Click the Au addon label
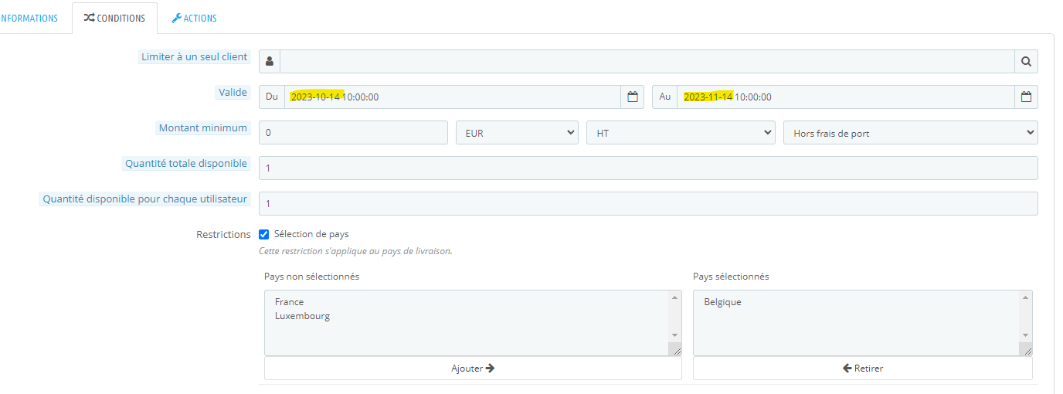The width and height of the screenshot is (1063, 394). pos(665,97)
